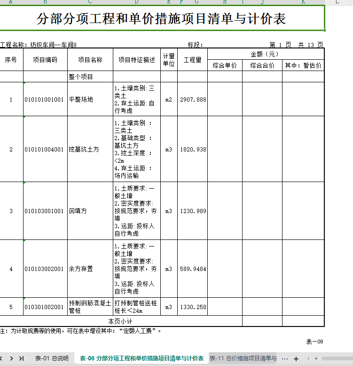
Task: Click horizontal scrollbar left arrow
Action: tap(316, 358)
